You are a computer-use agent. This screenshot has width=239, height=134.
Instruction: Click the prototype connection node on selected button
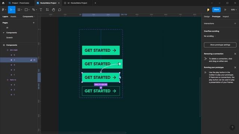pyautogui.click(x=120, y=77)
